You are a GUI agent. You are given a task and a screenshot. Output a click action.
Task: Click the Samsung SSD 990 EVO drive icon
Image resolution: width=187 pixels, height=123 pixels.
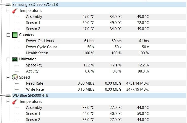pyautogui.click(x=8, y=5)
